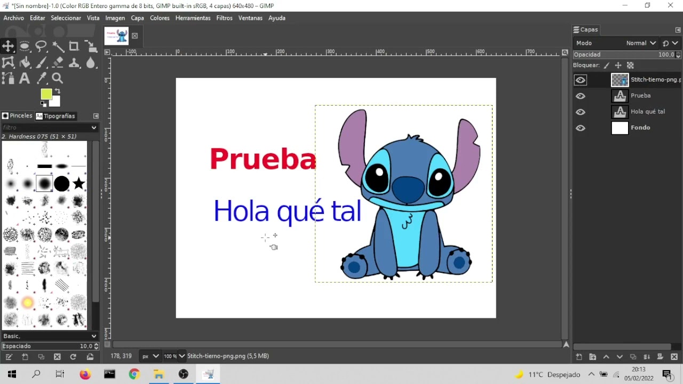Open the Editar menu
Viewport: 683px width, 384px height.
(x=37, y=18)
